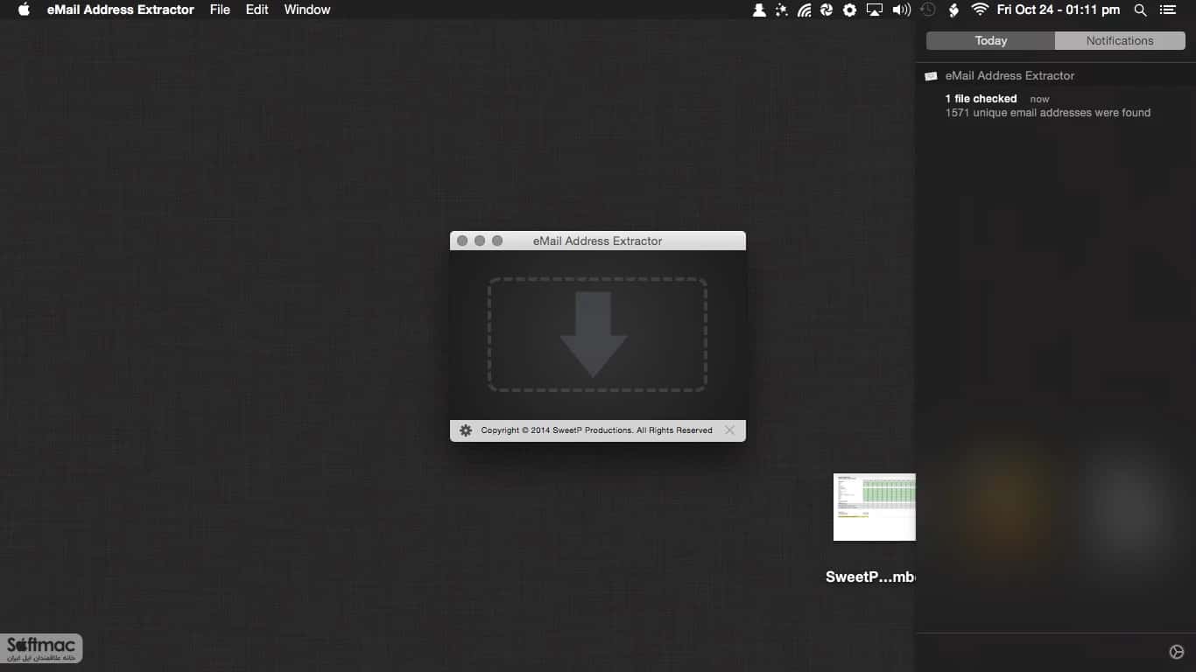
Task: Open the Time Machine menu bar icon
Action: [928, 10]
